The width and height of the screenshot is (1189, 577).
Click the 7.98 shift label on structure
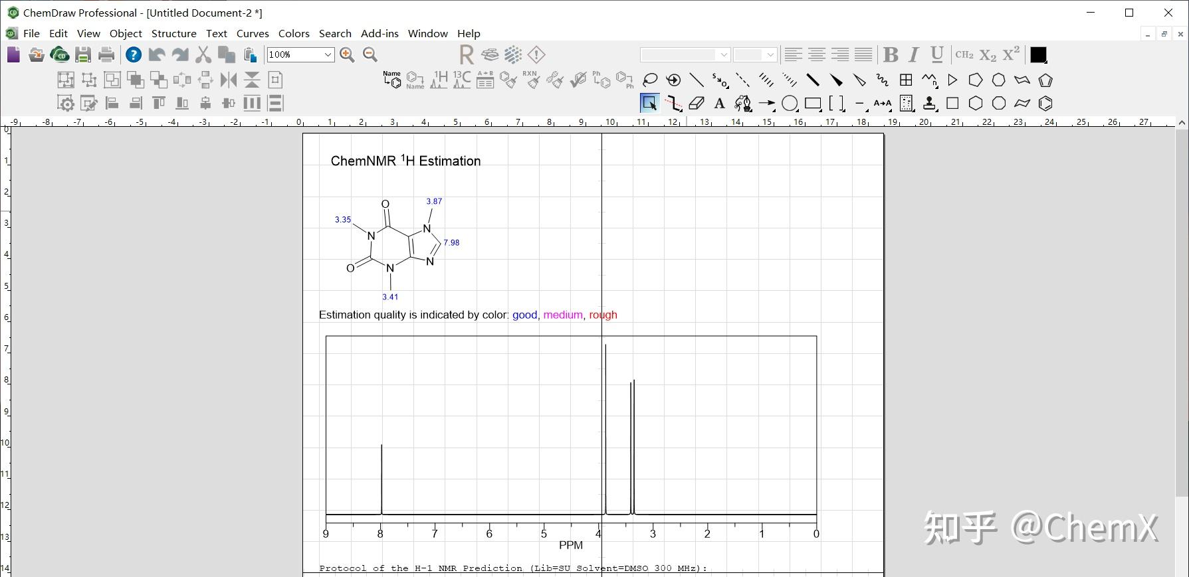point(451,243)
